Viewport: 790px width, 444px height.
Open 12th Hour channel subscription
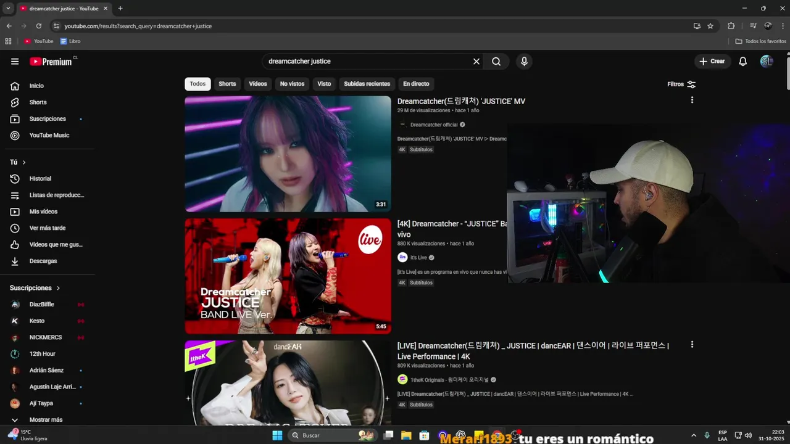pos(48,354)
